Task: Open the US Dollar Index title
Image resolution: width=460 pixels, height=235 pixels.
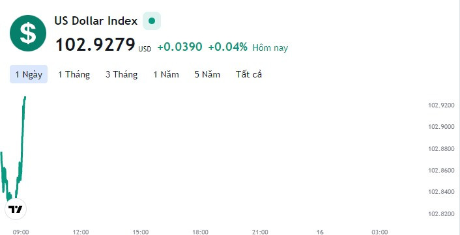Action: (x=96, y=21)
